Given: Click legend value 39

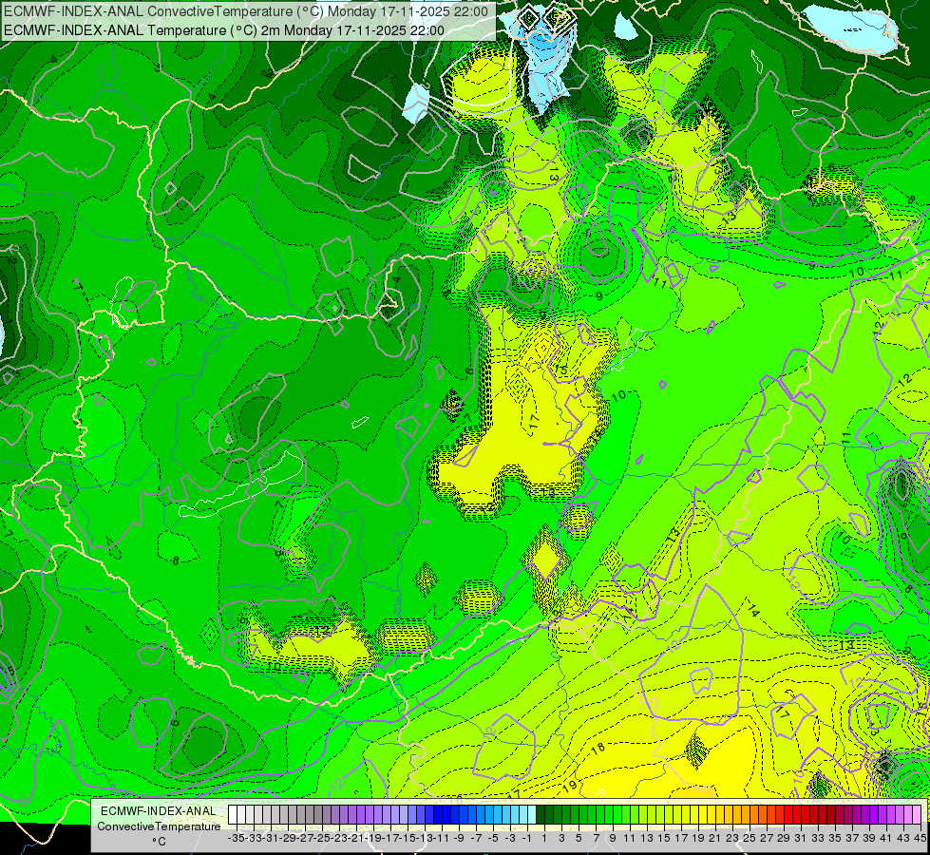Looking at the screenshot, I should pos(869,839).
